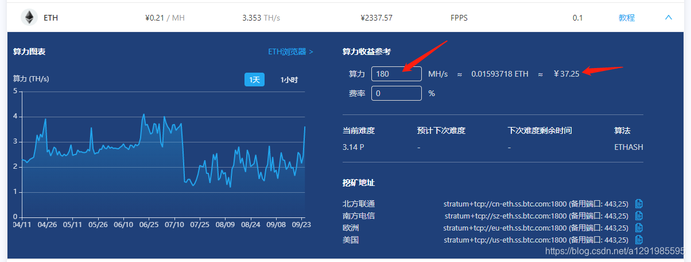
Task: Click the 预计下次难度 column label
Action: click(441, 130)
